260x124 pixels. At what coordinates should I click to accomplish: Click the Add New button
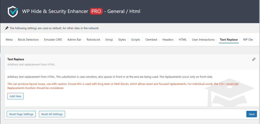click(x=15, y=96)
